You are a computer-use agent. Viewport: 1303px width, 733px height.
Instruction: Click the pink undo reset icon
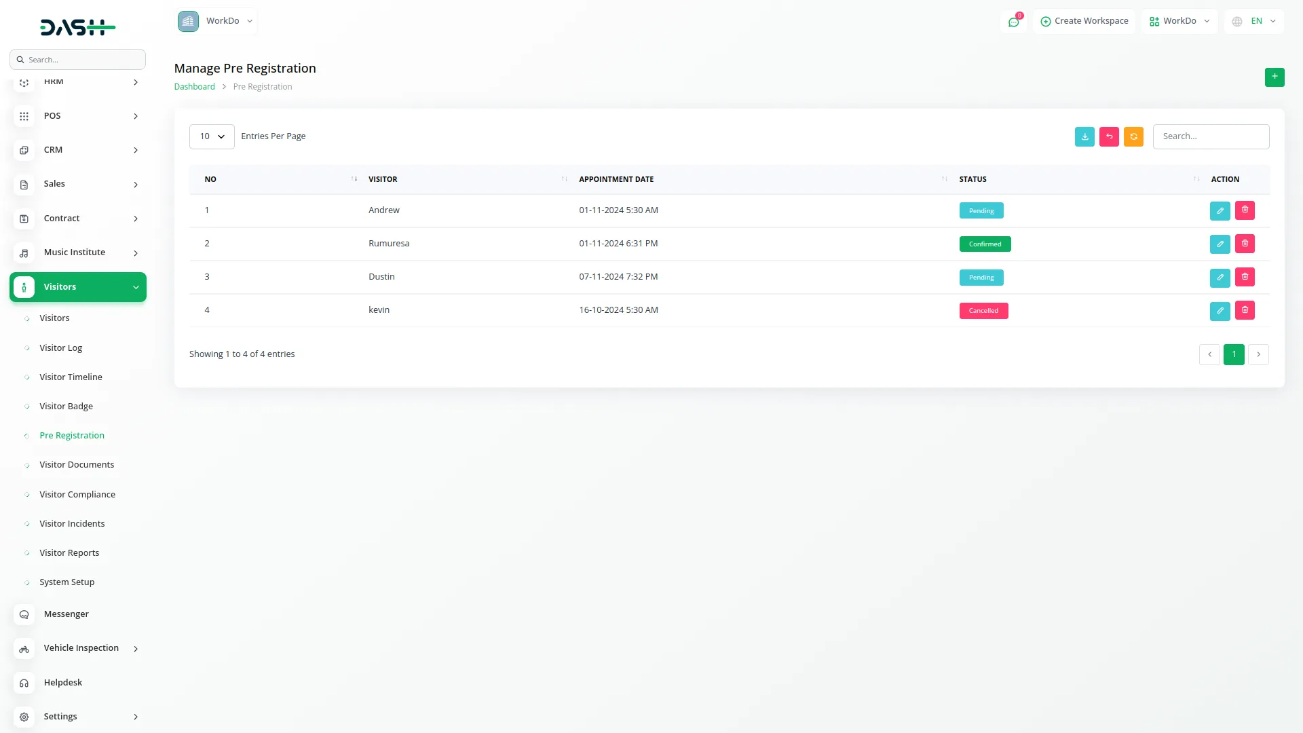[1109, 136]
